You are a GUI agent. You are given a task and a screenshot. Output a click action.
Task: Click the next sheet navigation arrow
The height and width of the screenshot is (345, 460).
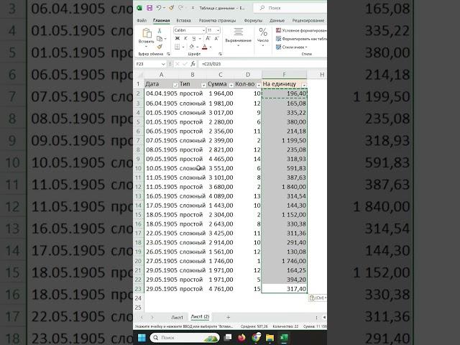(152, 318)
